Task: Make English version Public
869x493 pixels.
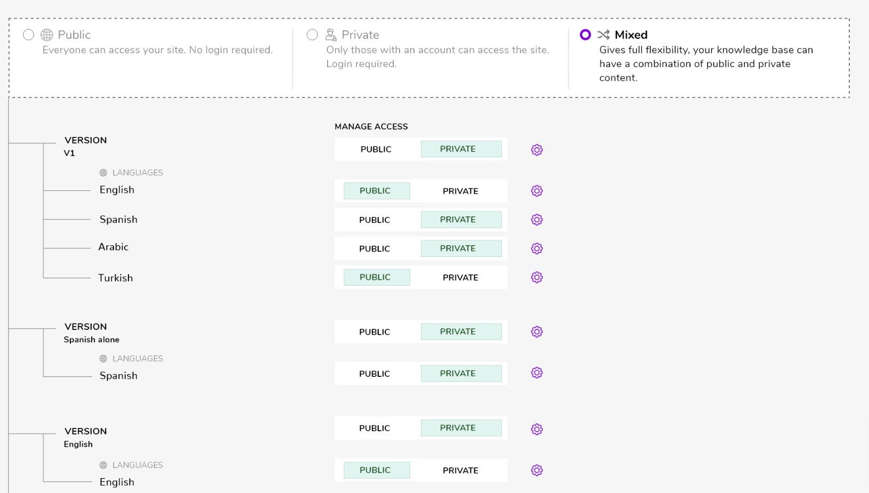Action: 375,428
